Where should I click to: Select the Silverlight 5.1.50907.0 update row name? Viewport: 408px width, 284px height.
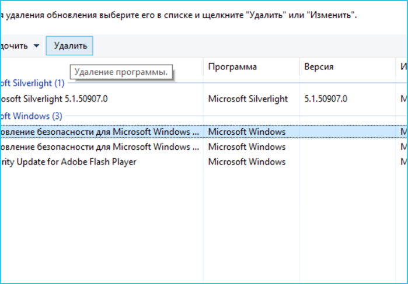click(x=54, y=99)
